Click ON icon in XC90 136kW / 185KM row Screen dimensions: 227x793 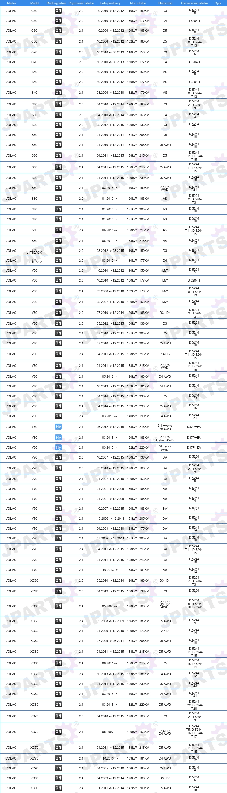(x=58, y=768)
